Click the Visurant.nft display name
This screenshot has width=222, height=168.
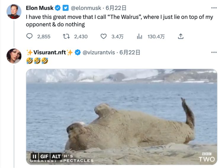pos(50,53)
